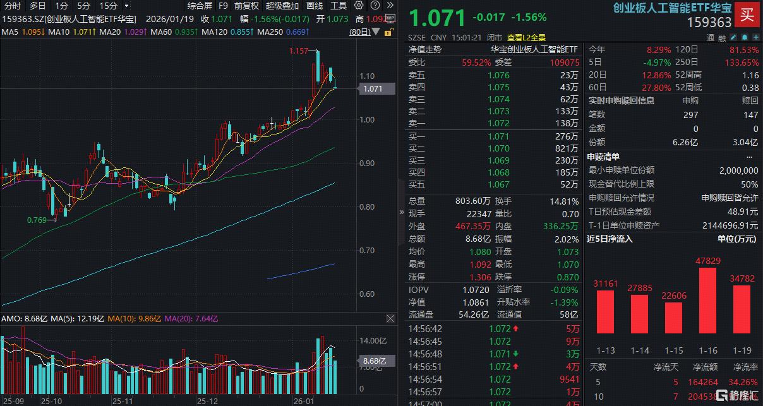Click 净值走势 label
The image size is (763, 406).
coord(425,49)
